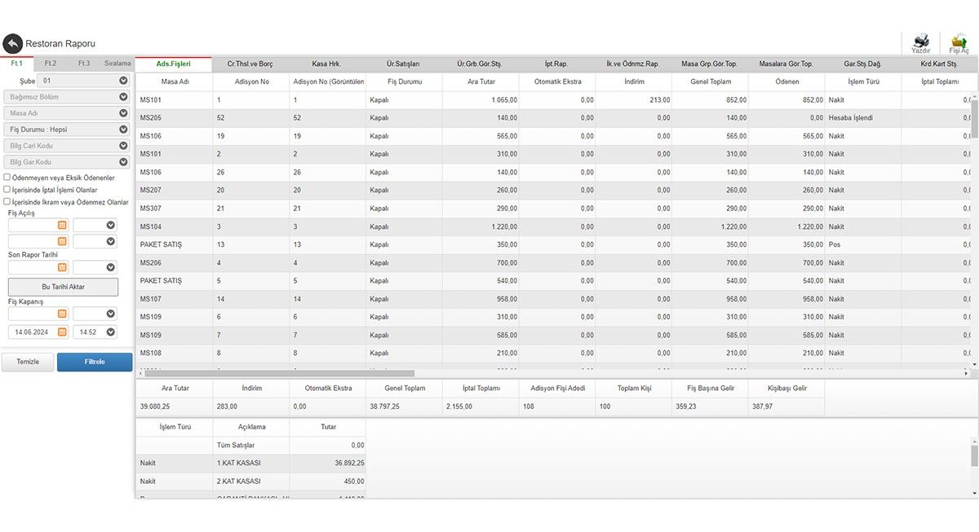The height and width of the screenshot is (532, 979).
Task: Open calendar icon for Son Rapor Tarihi
Action: [62, 266]
